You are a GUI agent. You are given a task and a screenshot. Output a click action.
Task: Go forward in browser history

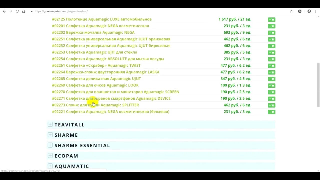(x=11, y=11)
